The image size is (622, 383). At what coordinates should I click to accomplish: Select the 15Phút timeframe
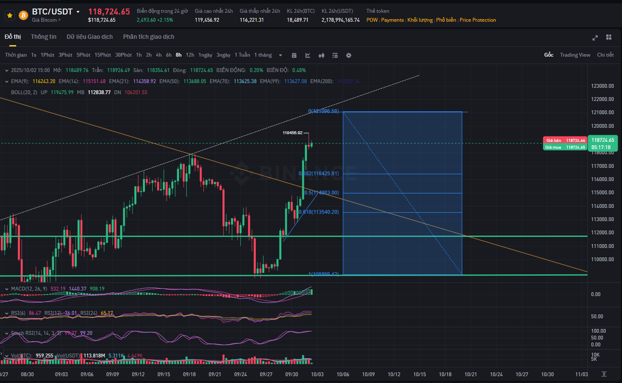[x=103, y=55]
